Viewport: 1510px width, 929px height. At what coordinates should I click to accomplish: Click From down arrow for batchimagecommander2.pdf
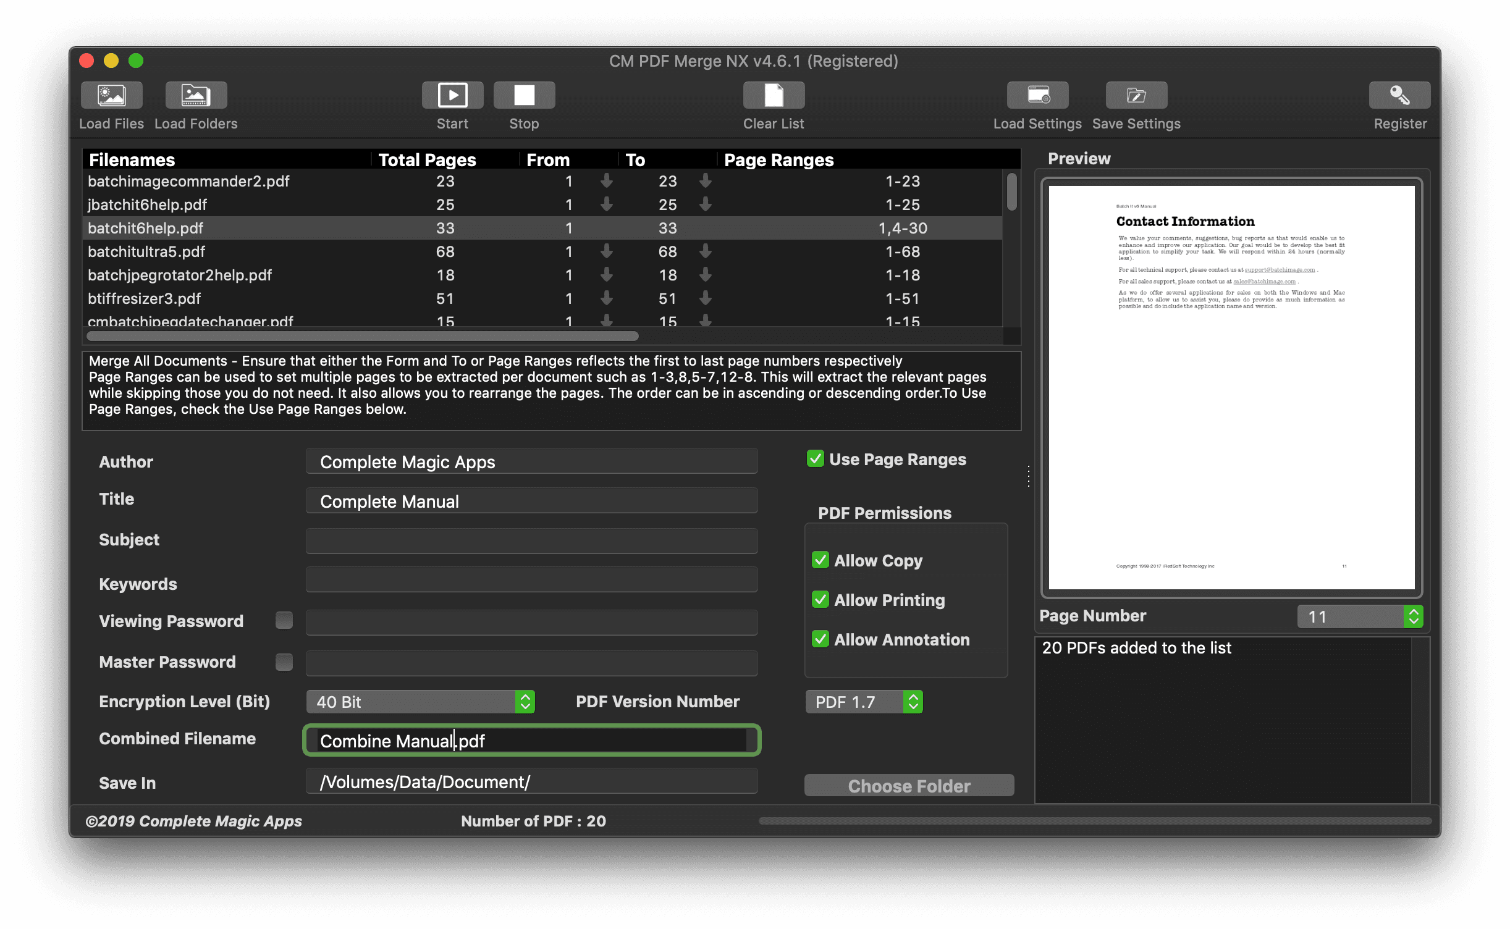coord(607,181)
